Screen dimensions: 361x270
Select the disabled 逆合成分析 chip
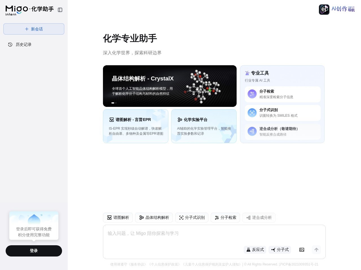(x=259, y=218)
